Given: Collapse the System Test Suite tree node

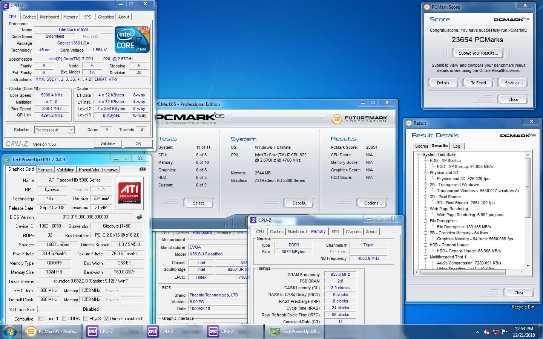Looking at the screenshot, I should click(x=418, y=154).
